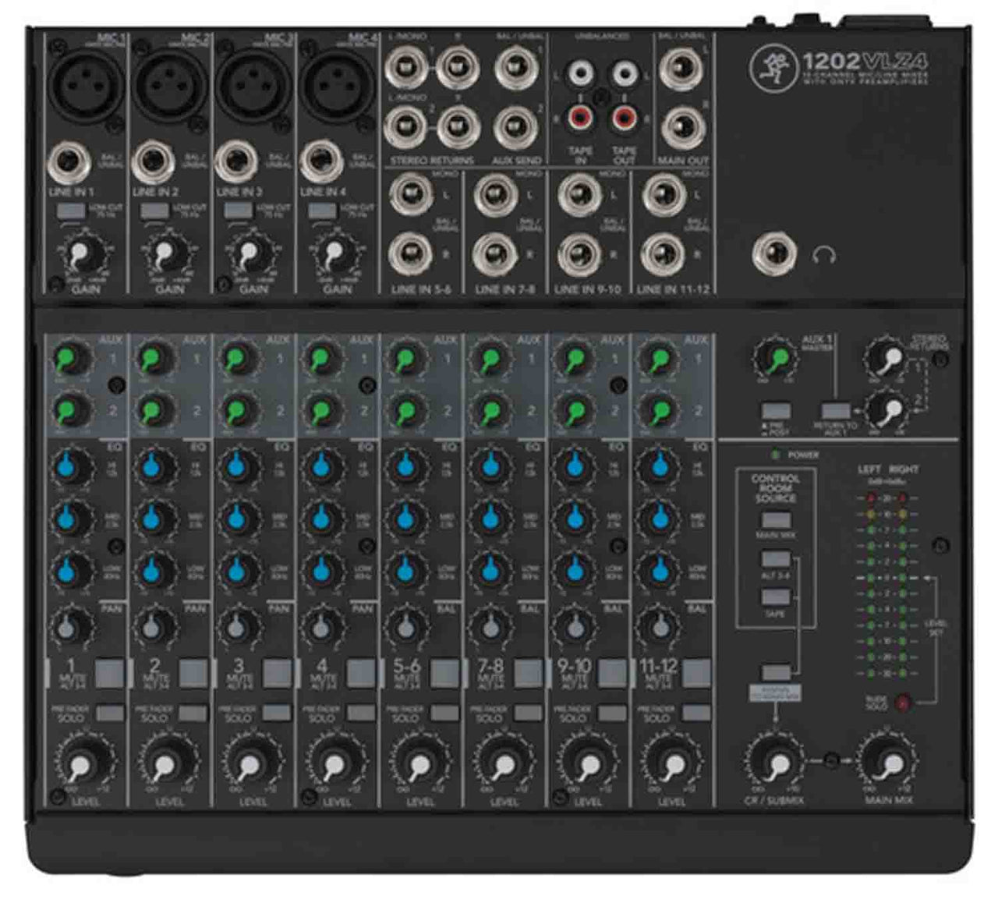
Task: Click the green POWER LED
Action: pos(776,455)
